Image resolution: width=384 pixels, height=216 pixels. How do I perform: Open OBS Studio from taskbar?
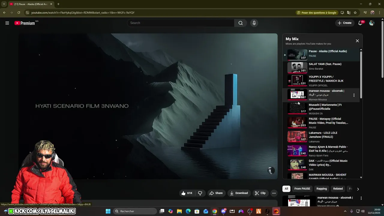click(x=250, y=211)
